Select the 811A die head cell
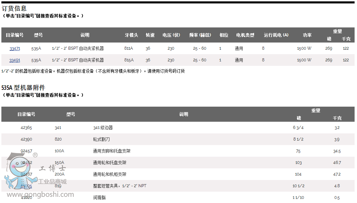The height and width of the screenshot is (203, 357). coord(129,49)
